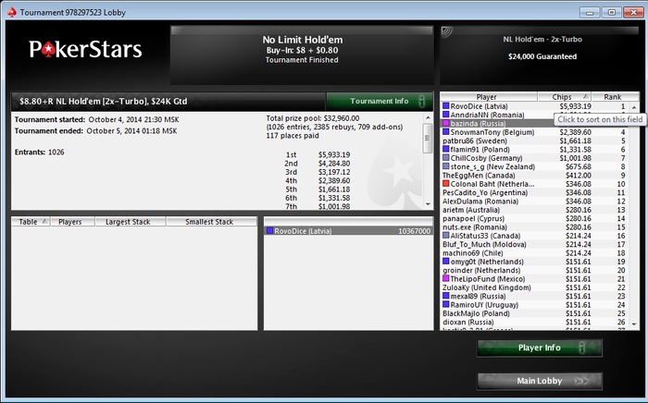
Task: Open the Tournament Info tab
Action: 380,101
